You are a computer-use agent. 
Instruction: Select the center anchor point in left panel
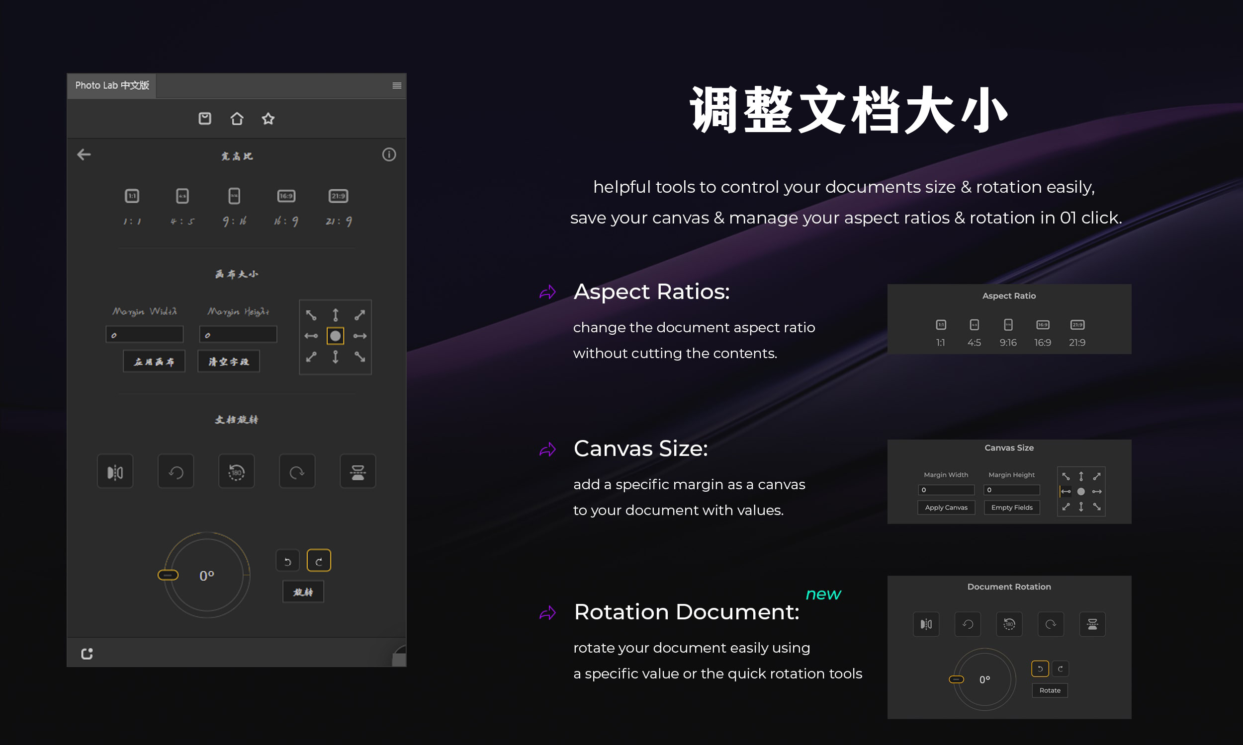tap(335, 336)
